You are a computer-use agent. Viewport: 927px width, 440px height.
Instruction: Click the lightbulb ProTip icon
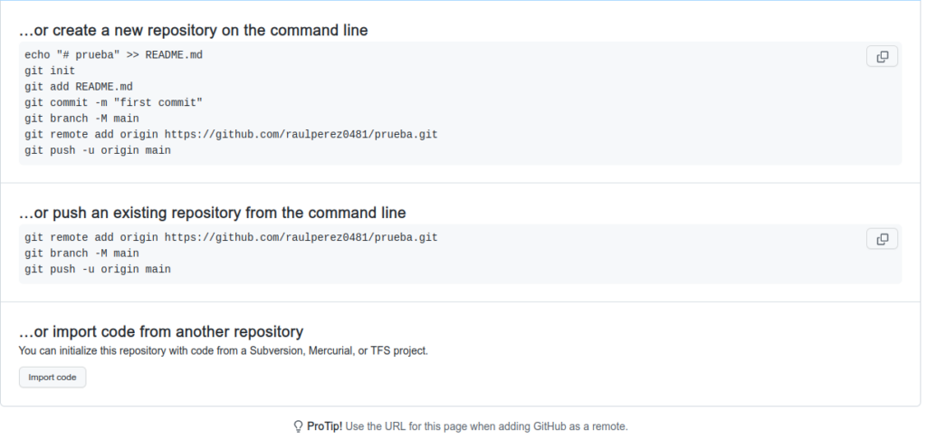point(299,426)
